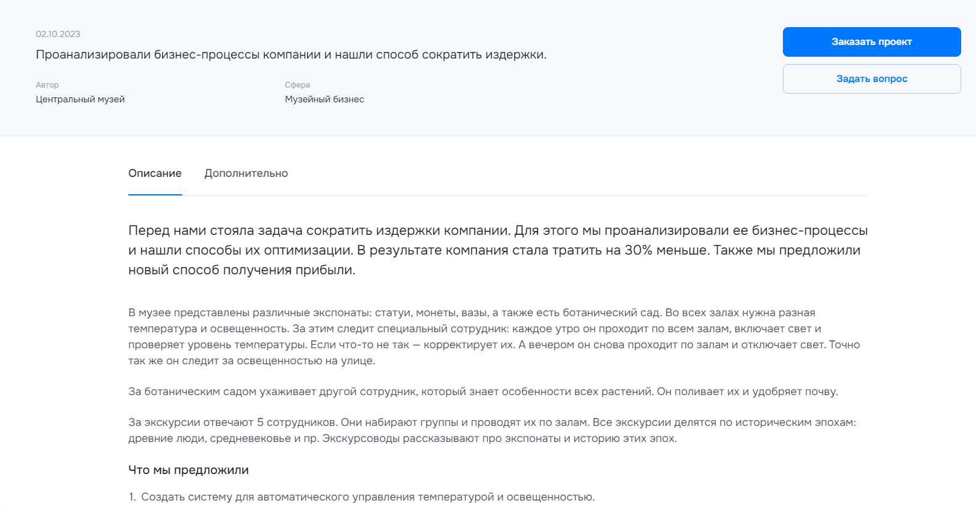Viewport: 976px width, 511px height.
Task: Click the author name "Центральный музей"
Action: coord(80,99)
